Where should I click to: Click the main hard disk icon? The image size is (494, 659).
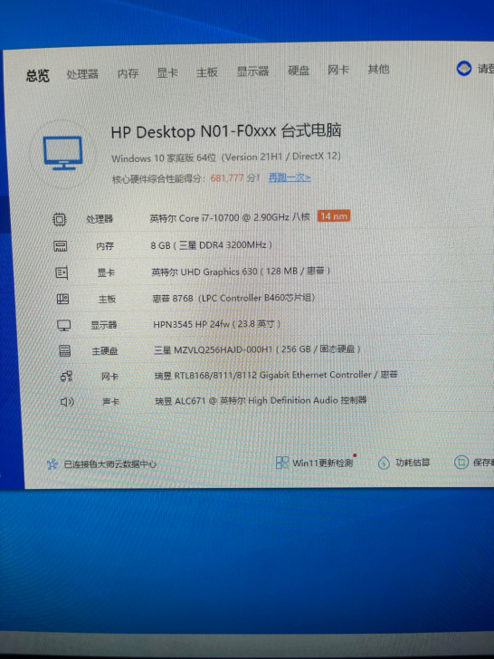[65, 350]
